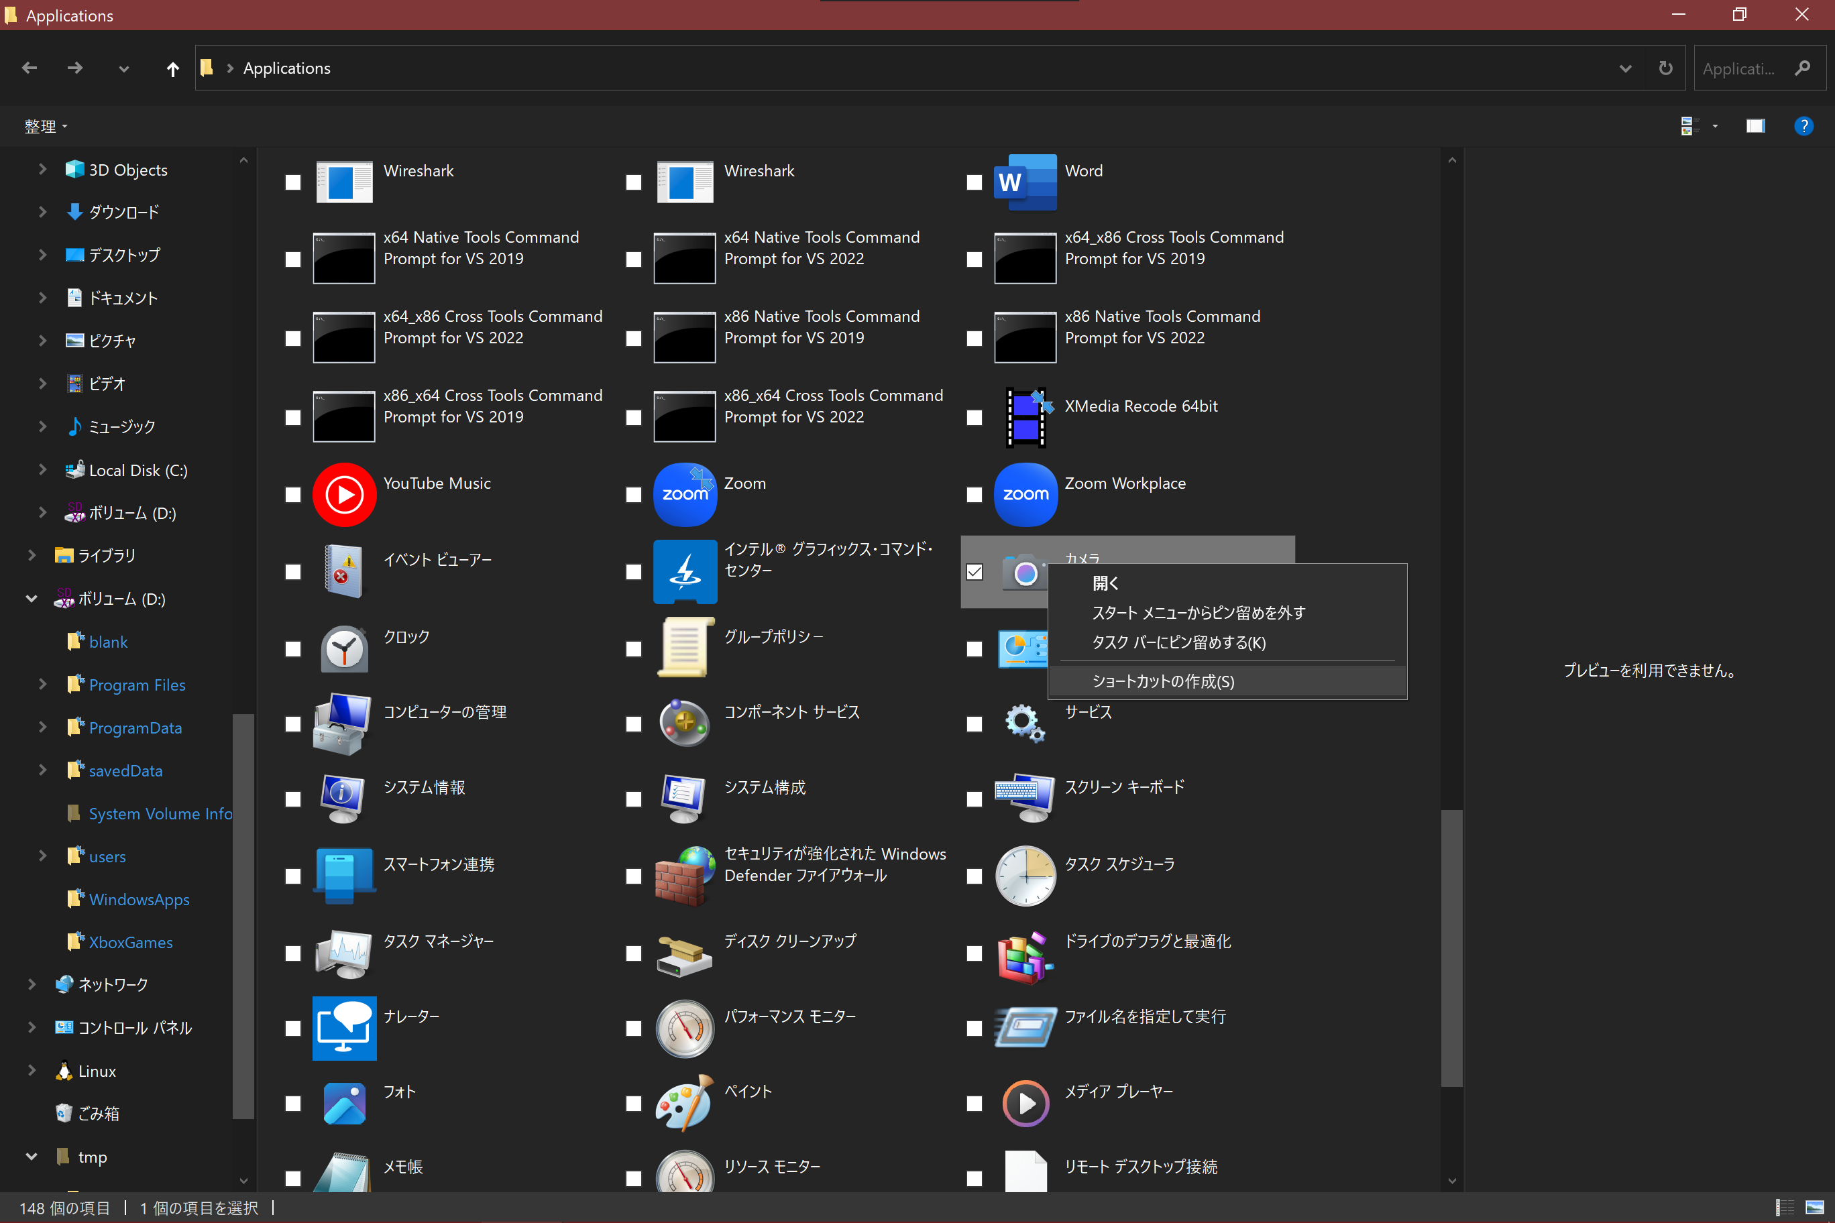This screenshot has height=1223, width=1835.
Task: Choose 開く from the context menu
Action: point(1105,583)
